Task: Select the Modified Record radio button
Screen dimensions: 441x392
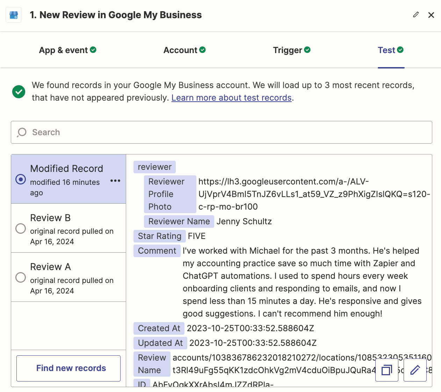Action: (21, 179)
